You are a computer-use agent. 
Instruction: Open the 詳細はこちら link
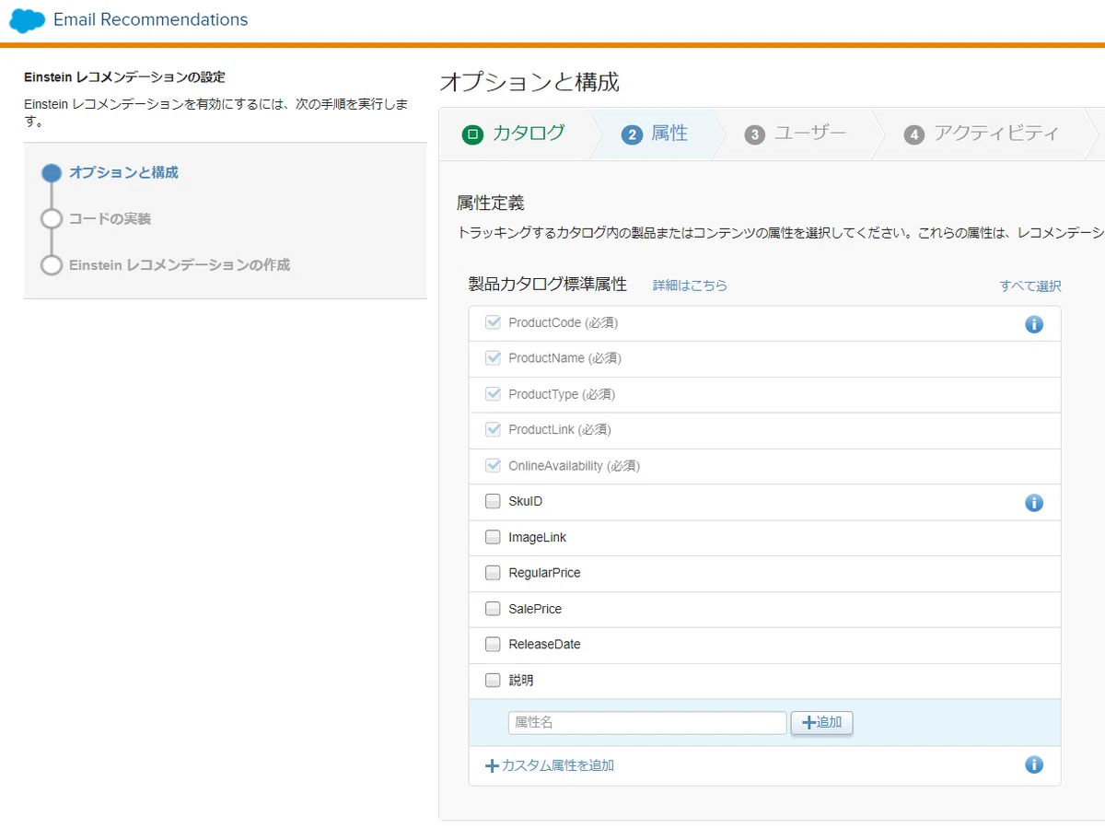pyautogui.click(x=690, y=286)
